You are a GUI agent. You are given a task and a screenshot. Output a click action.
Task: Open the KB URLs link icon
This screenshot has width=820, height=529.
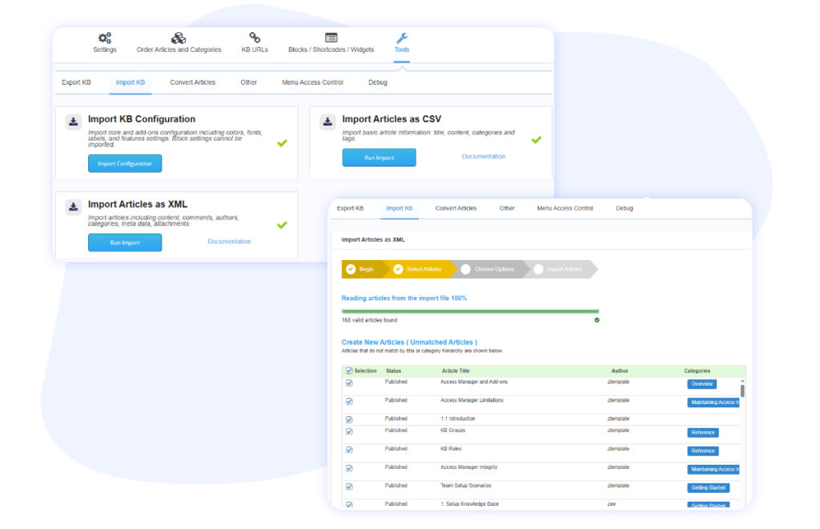(255, 38)
